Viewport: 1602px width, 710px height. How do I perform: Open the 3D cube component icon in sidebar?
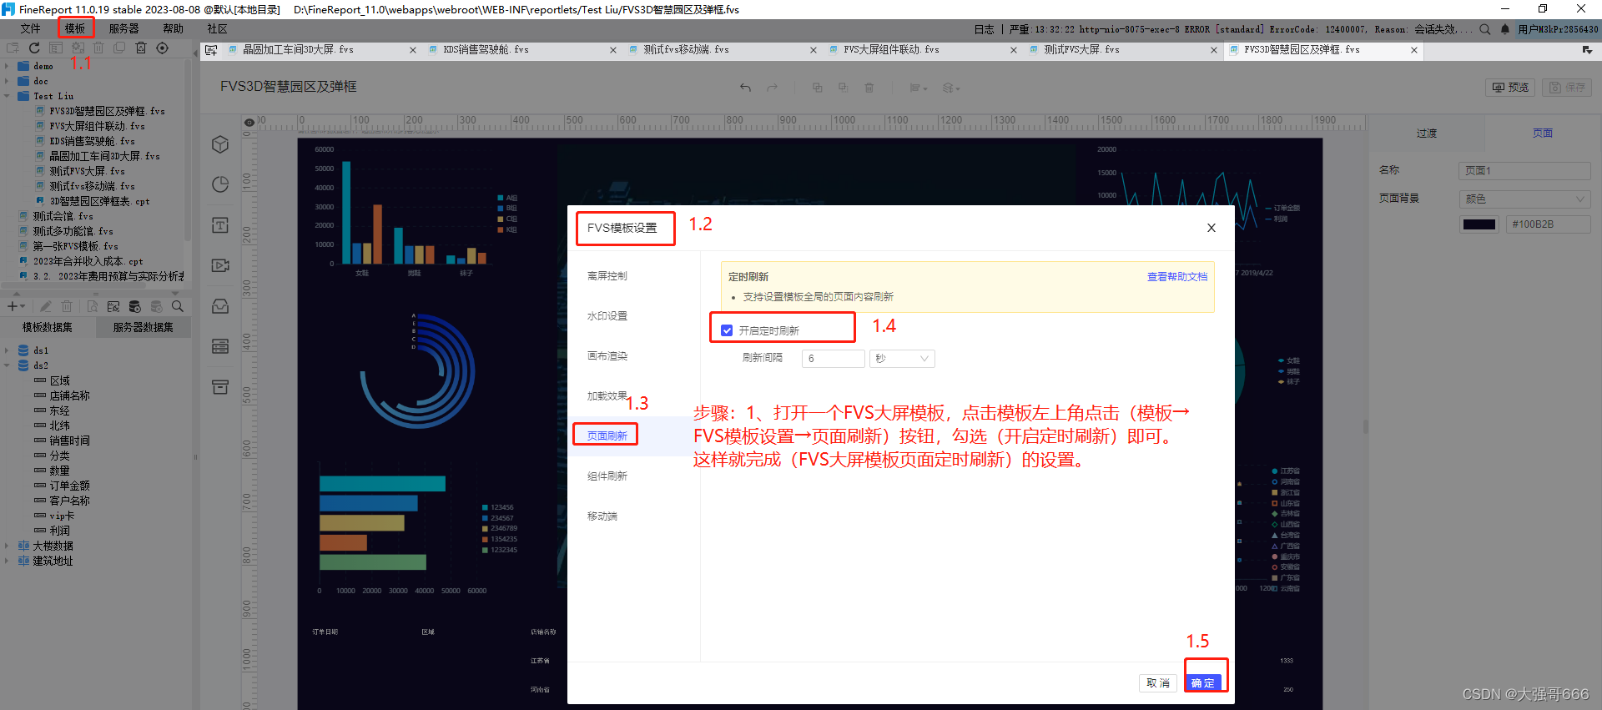(x=220, y=144)
